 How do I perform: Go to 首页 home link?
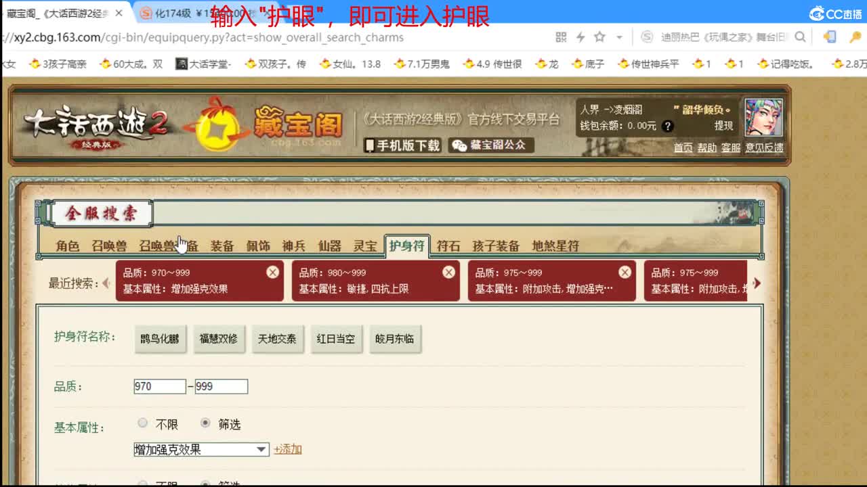pos(683,147)
